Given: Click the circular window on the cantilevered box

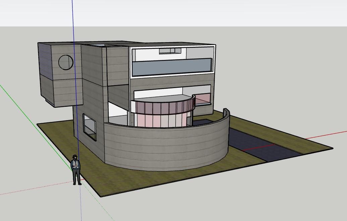Looking at the screenshot, I should click(66, 62).
